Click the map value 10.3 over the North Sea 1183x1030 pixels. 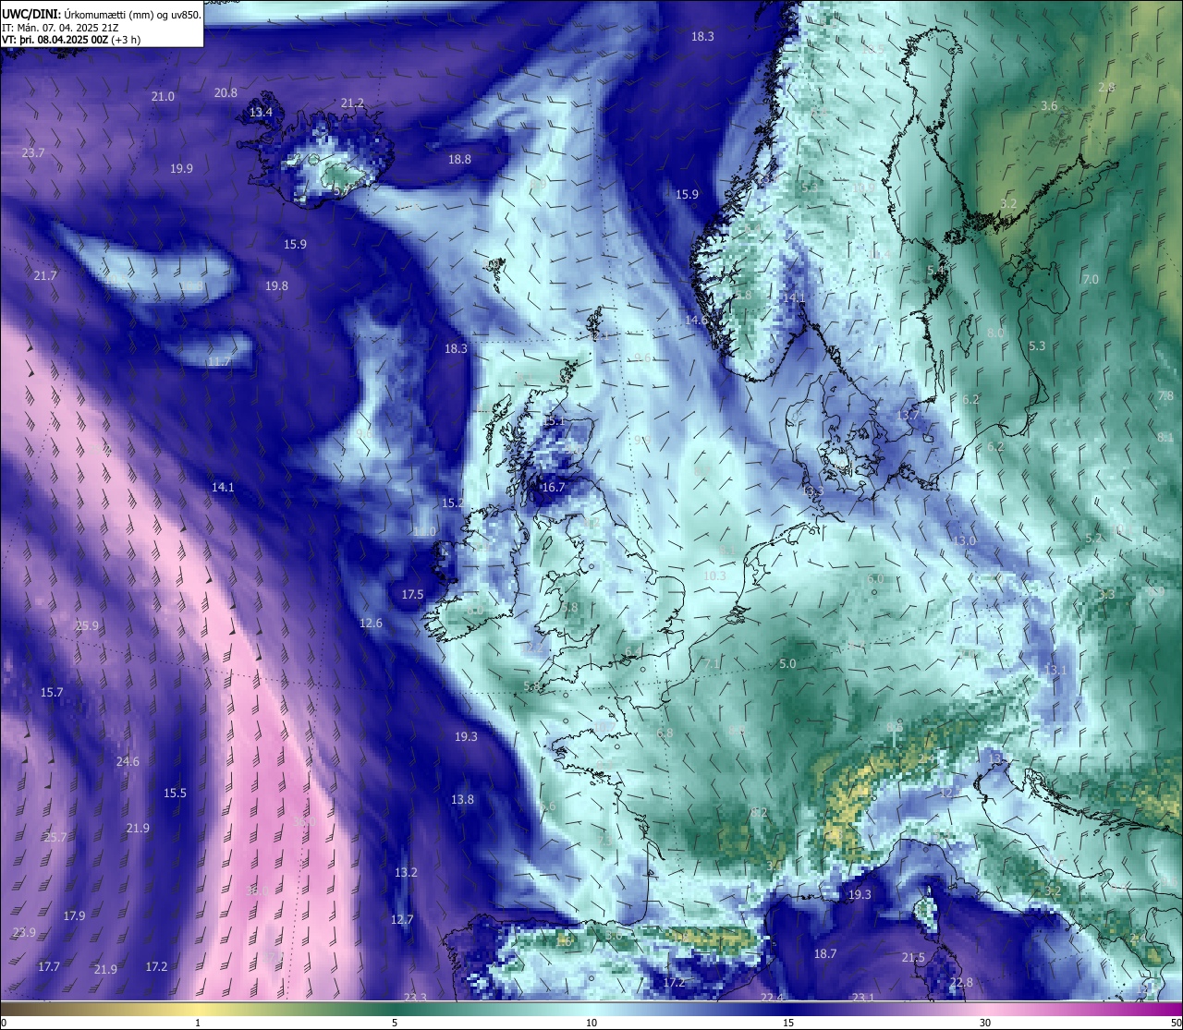(x=714, y=576)
